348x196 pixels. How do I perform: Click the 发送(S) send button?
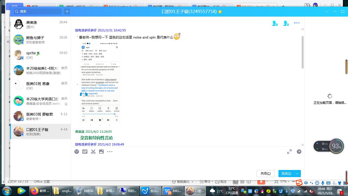pos(286,174)
